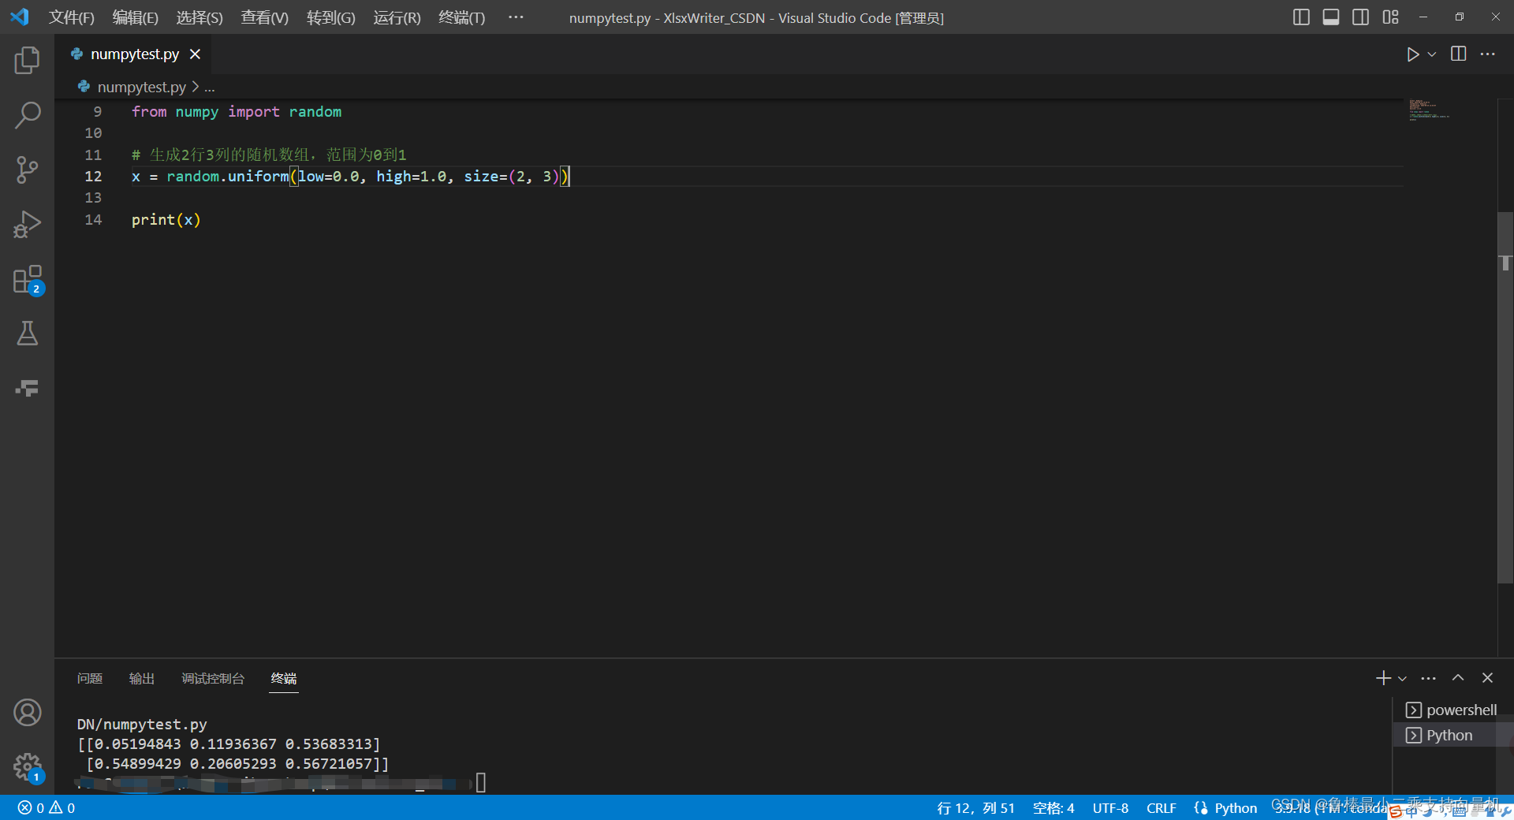
Task: Toggle the secondary side bar layout icon
Action: pos(1360,17)
